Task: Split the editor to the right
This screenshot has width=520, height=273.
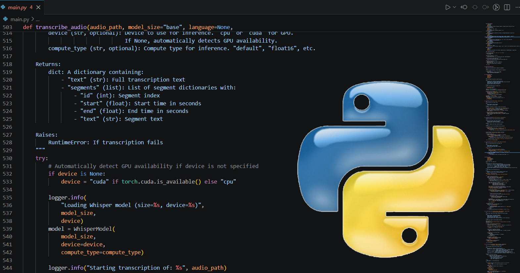Action: (507, 7)
